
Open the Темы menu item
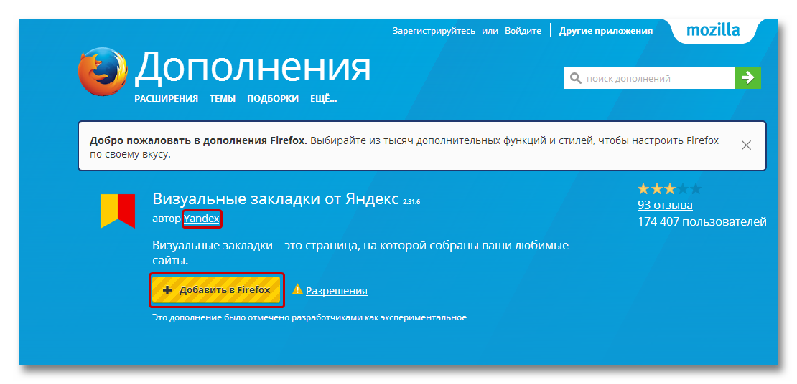223,98
